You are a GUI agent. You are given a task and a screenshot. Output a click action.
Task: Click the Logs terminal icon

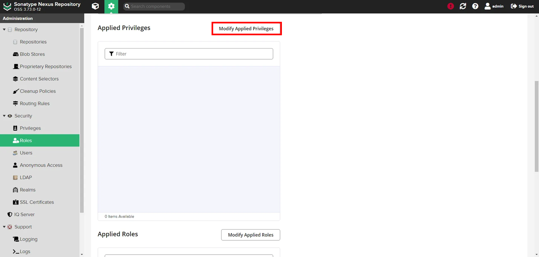coord(16,252)
